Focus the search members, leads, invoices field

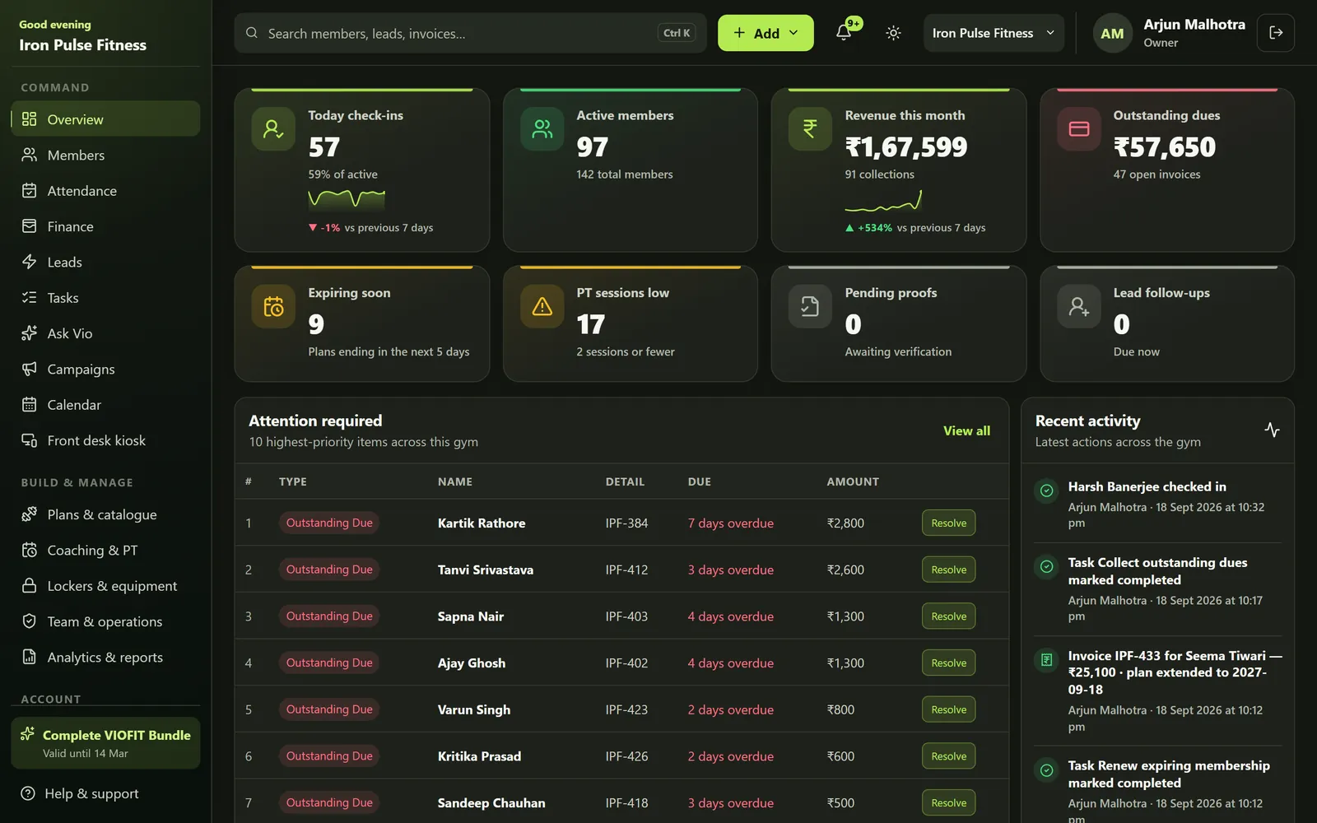pyautogui.click(x=470, y=33)
